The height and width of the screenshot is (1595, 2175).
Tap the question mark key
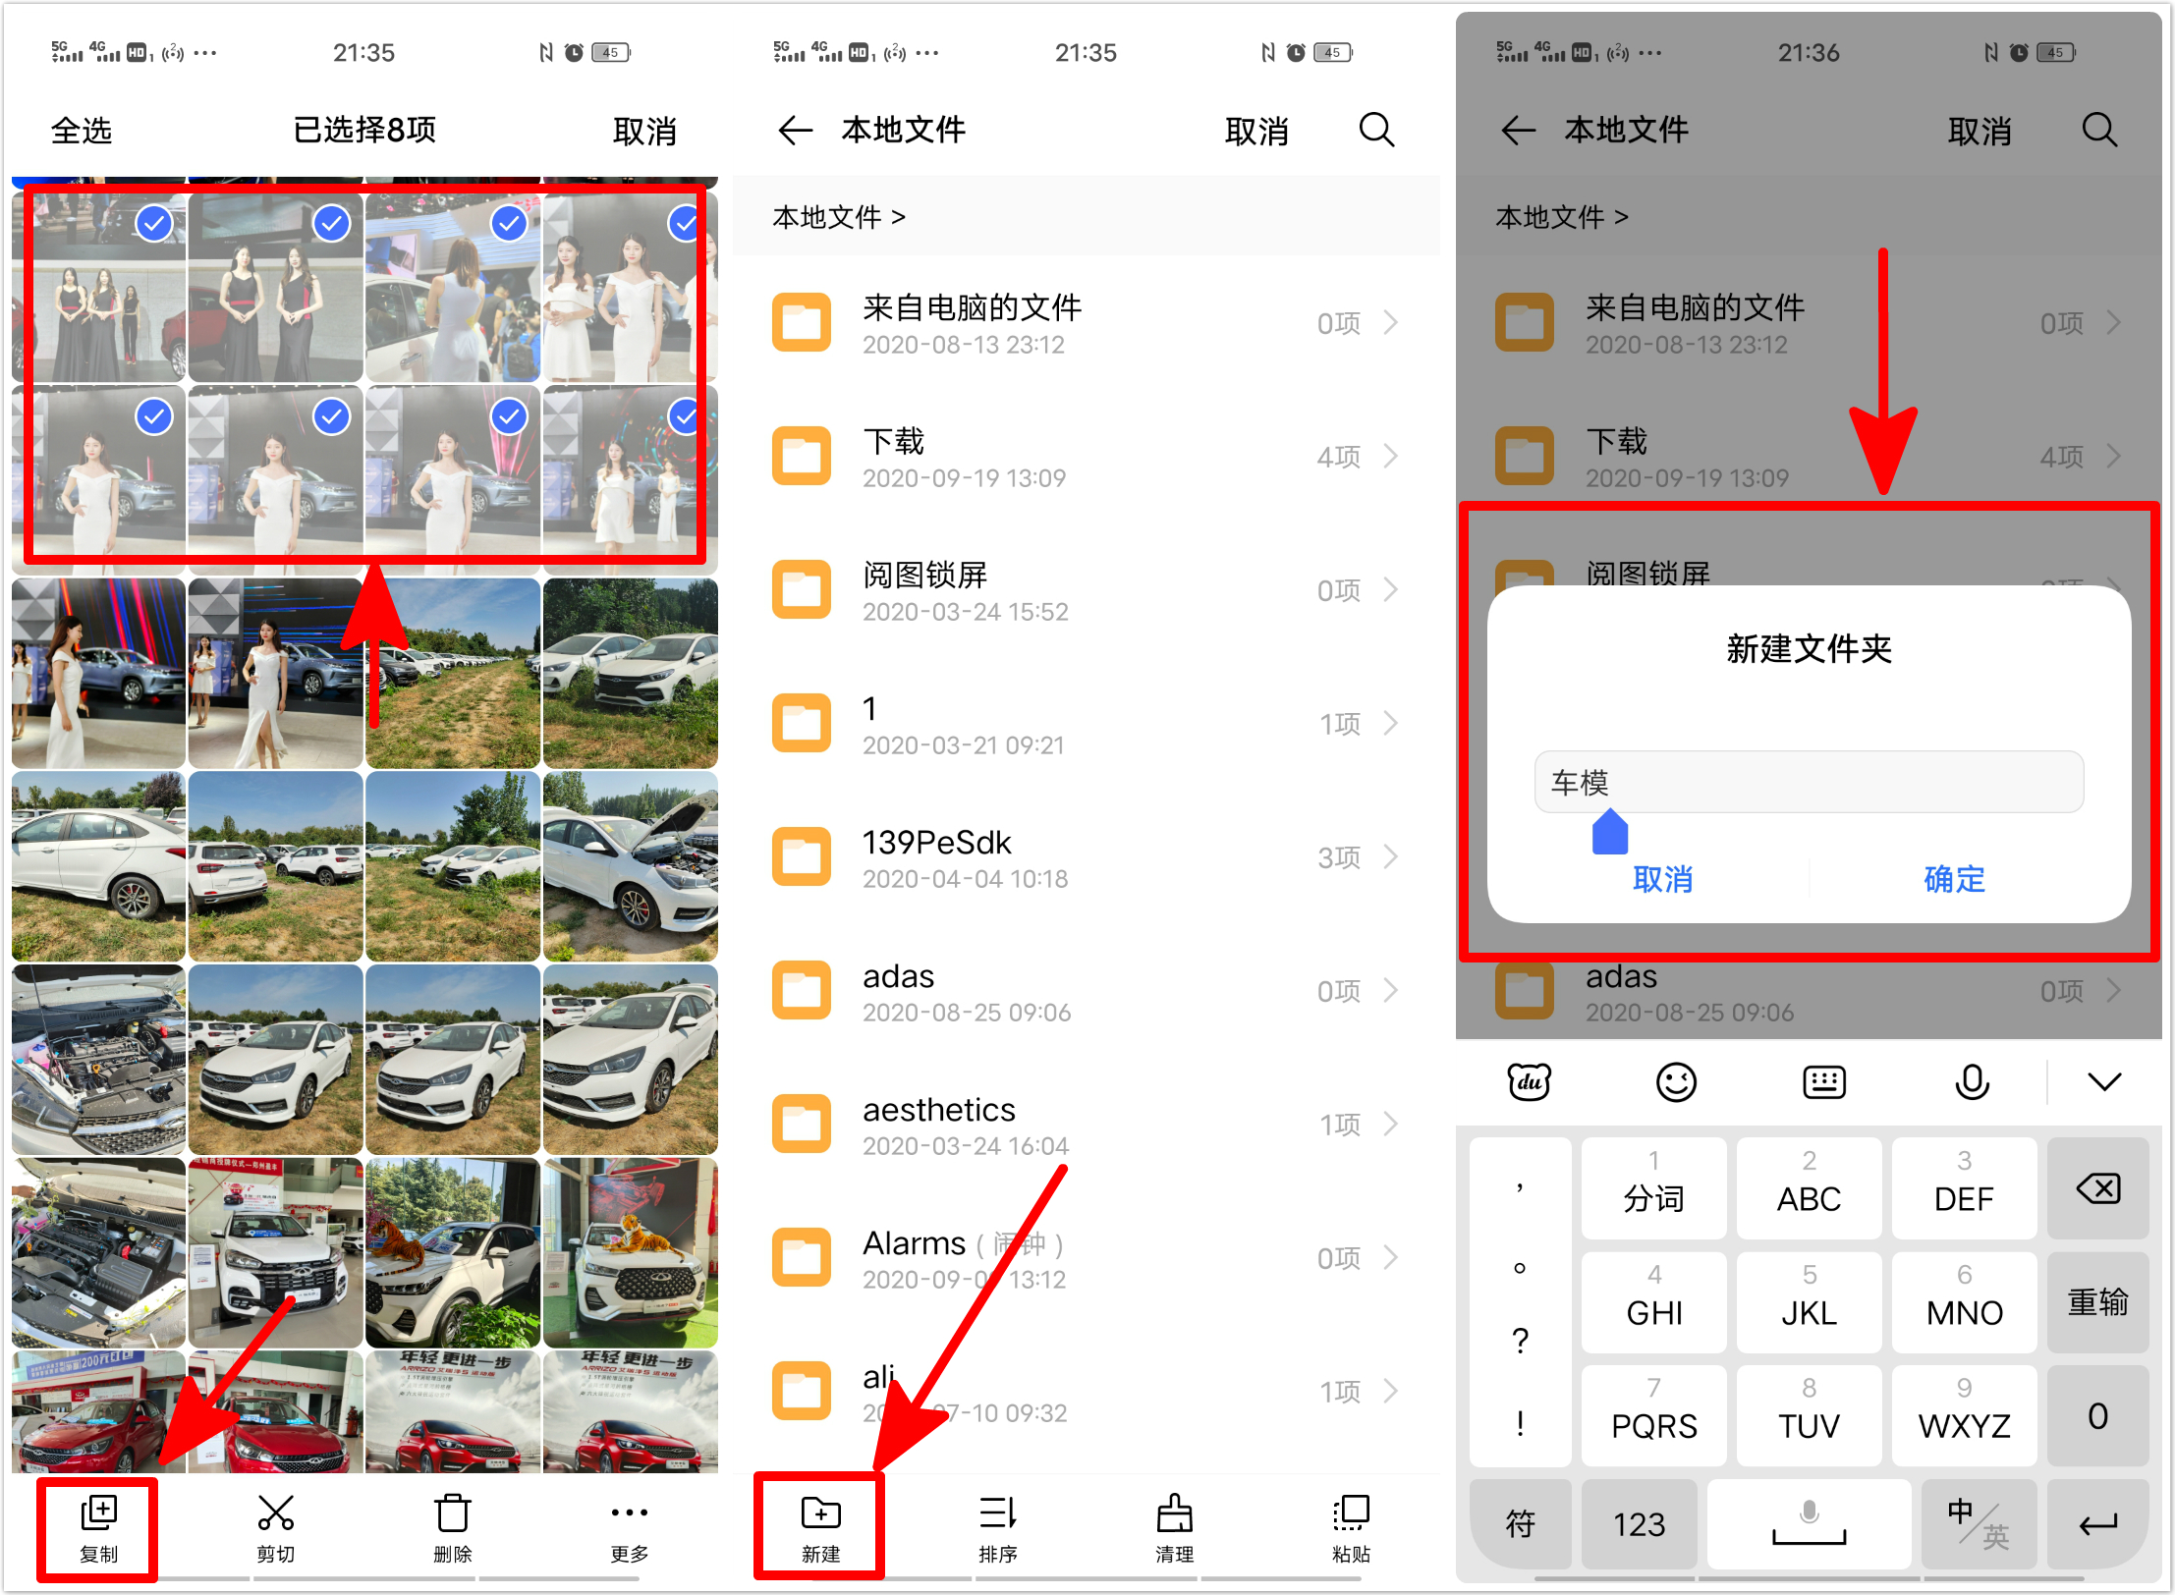coord(1520,1340)
